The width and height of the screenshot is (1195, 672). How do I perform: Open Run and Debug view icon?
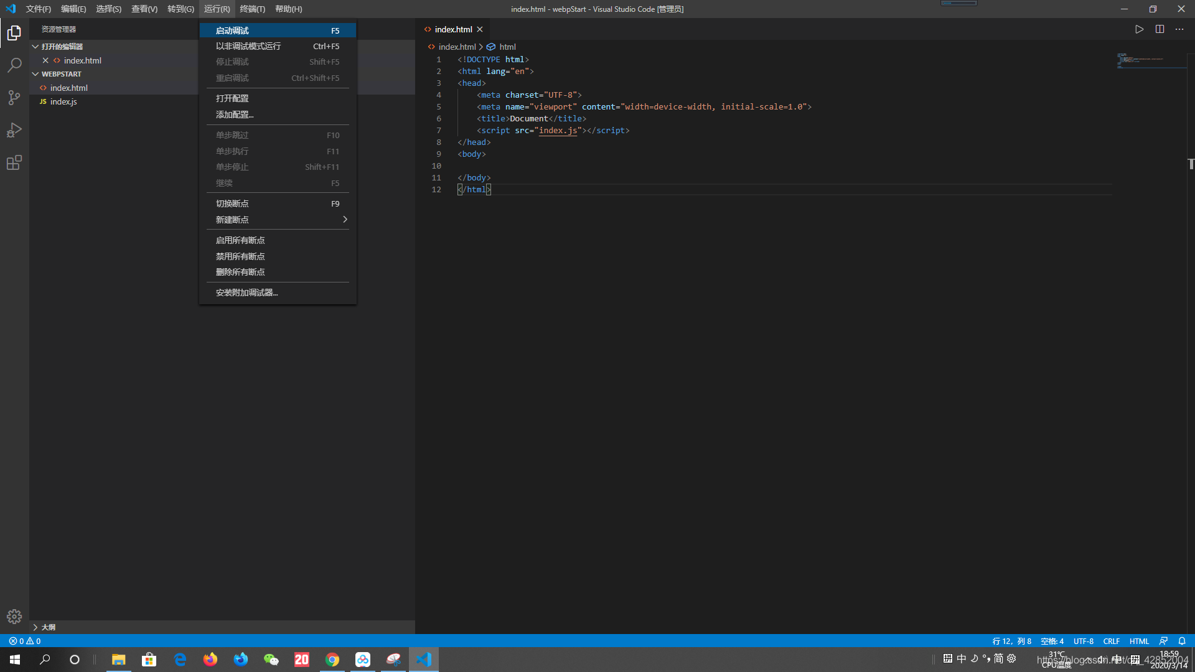[x=14, y=130]
